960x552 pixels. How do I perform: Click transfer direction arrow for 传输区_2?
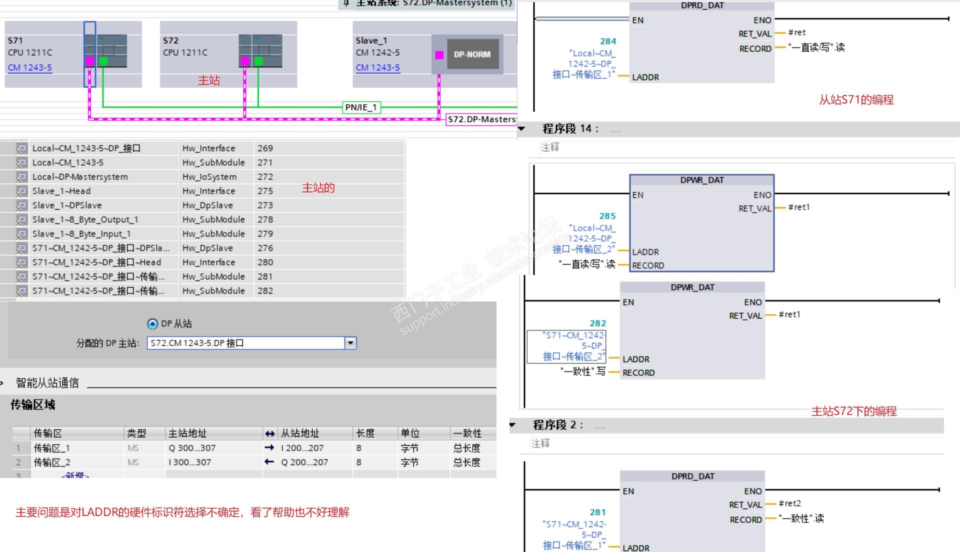[269, 462]
